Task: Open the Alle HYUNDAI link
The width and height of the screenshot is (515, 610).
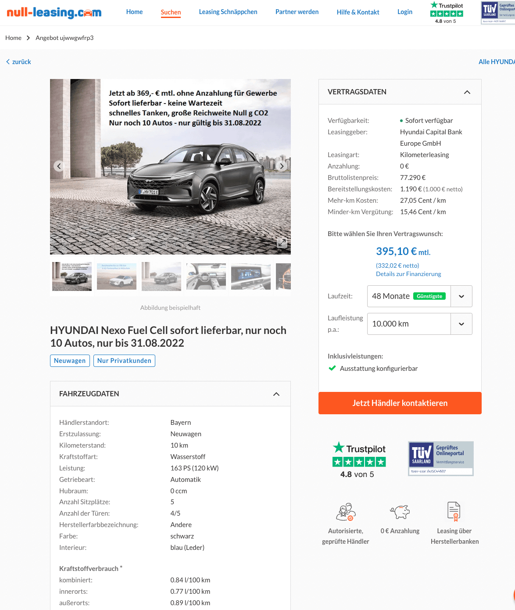Action: 497,62
